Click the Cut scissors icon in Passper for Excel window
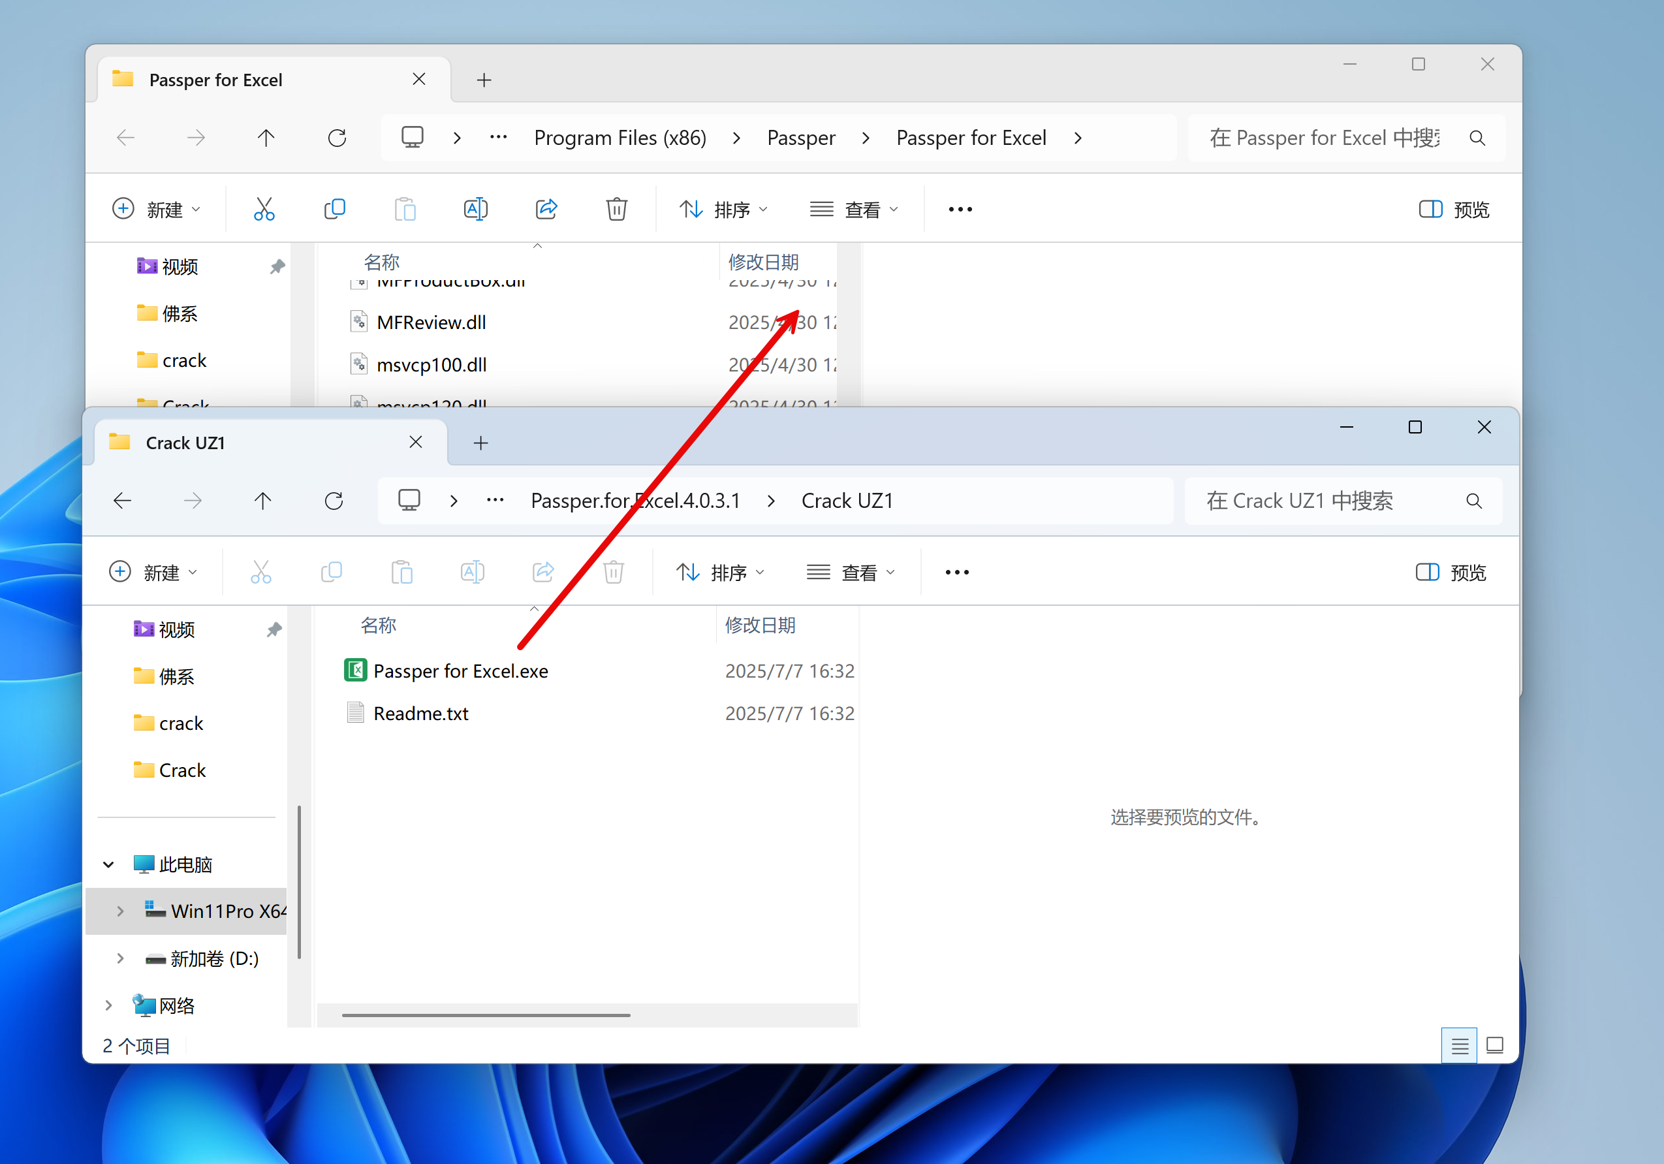 [264, 210]
